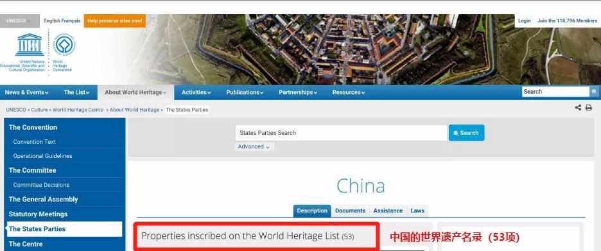Click the World Heritage Convention emblem
Image resolution: width=601 pixels, height=251 pixels.
64,44
